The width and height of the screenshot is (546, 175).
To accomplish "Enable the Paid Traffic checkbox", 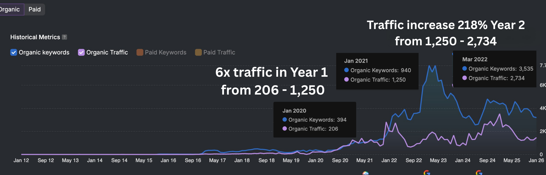I will point(198,52).
